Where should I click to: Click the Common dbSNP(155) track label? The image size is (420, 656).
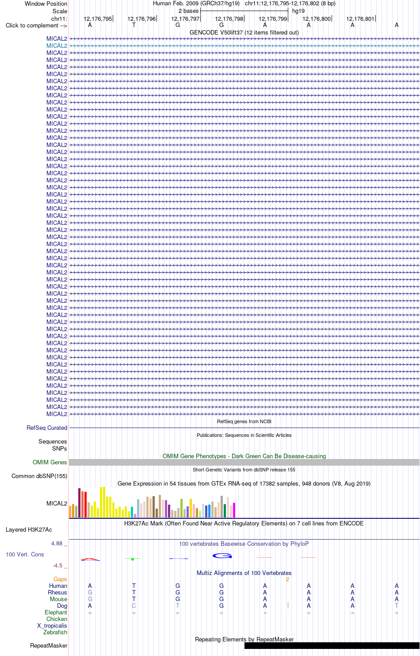39,476
